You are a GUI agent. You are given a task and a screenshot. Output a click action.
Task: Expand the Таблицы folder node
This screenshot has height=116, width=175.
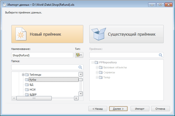(23, 75)
